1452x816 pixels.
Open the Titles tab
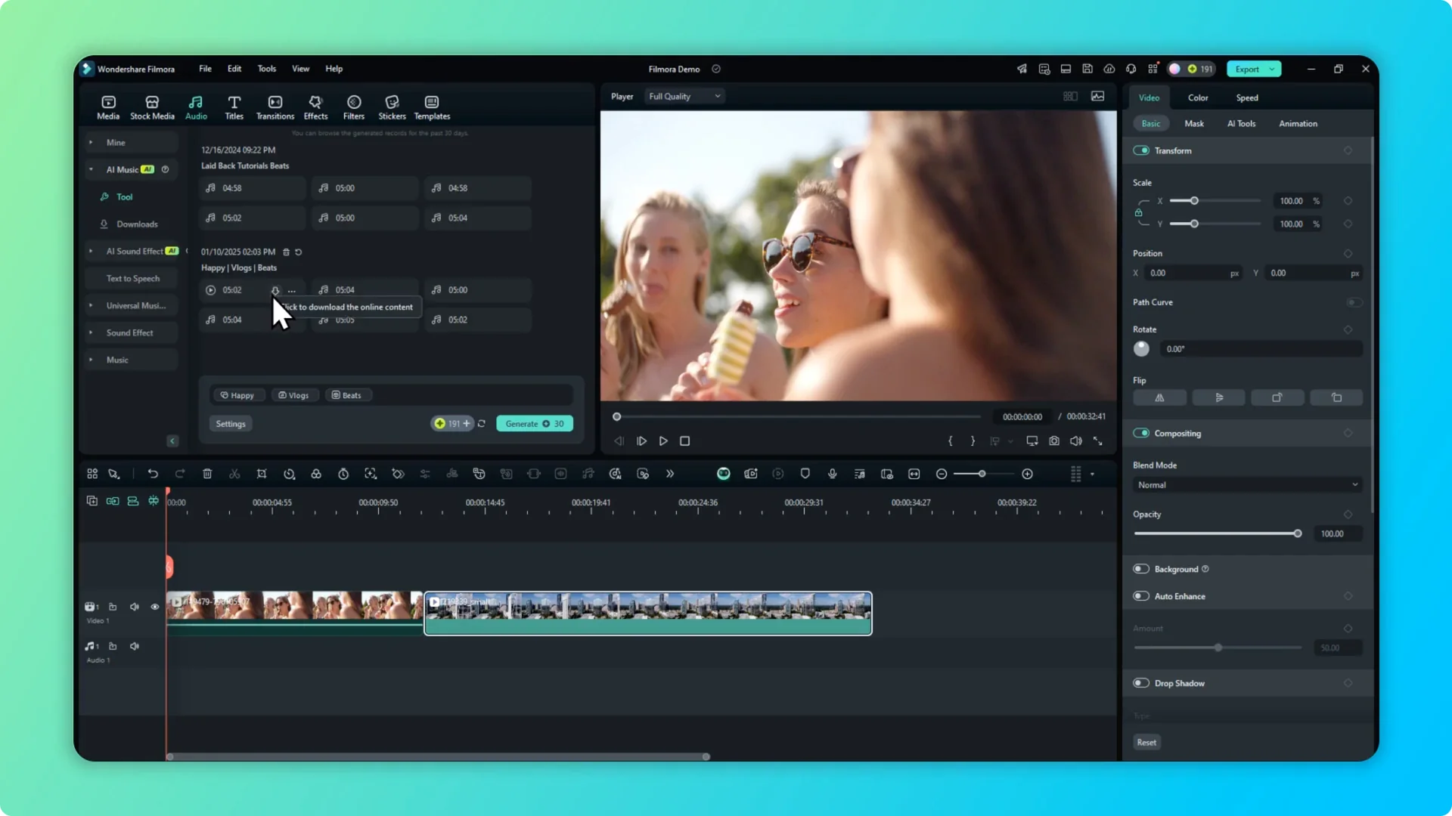tap(234, 107)
